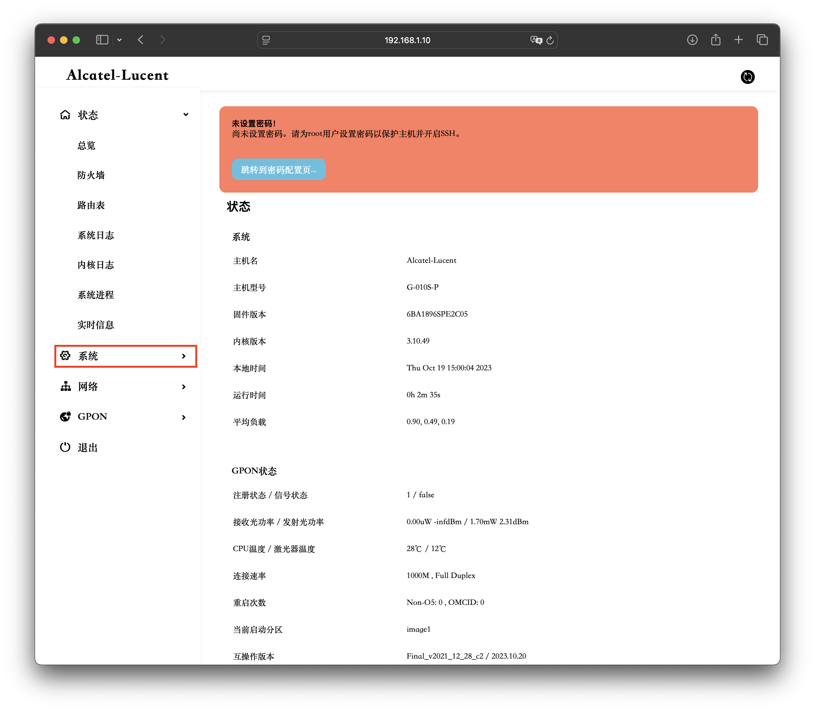Click the network icon beside 网络
The width and height of the screenshot is (815, 711).
point(65,386)
